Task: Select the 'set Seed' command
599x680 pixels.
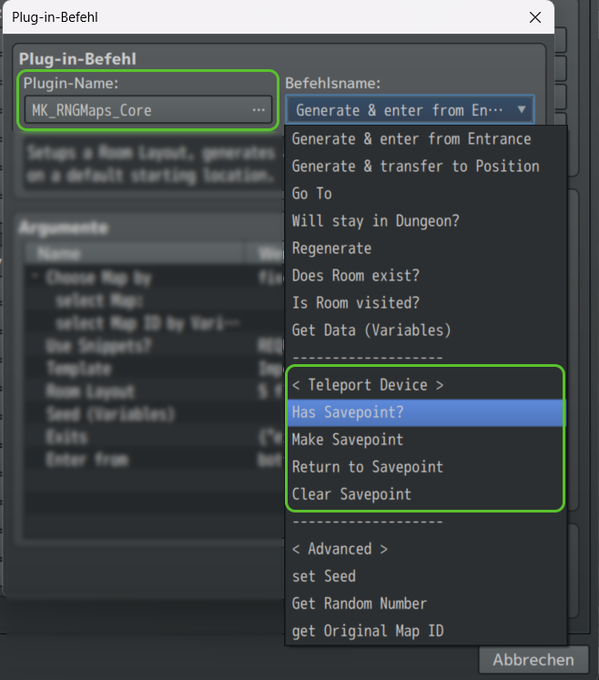Action: [x=426, y=576]
